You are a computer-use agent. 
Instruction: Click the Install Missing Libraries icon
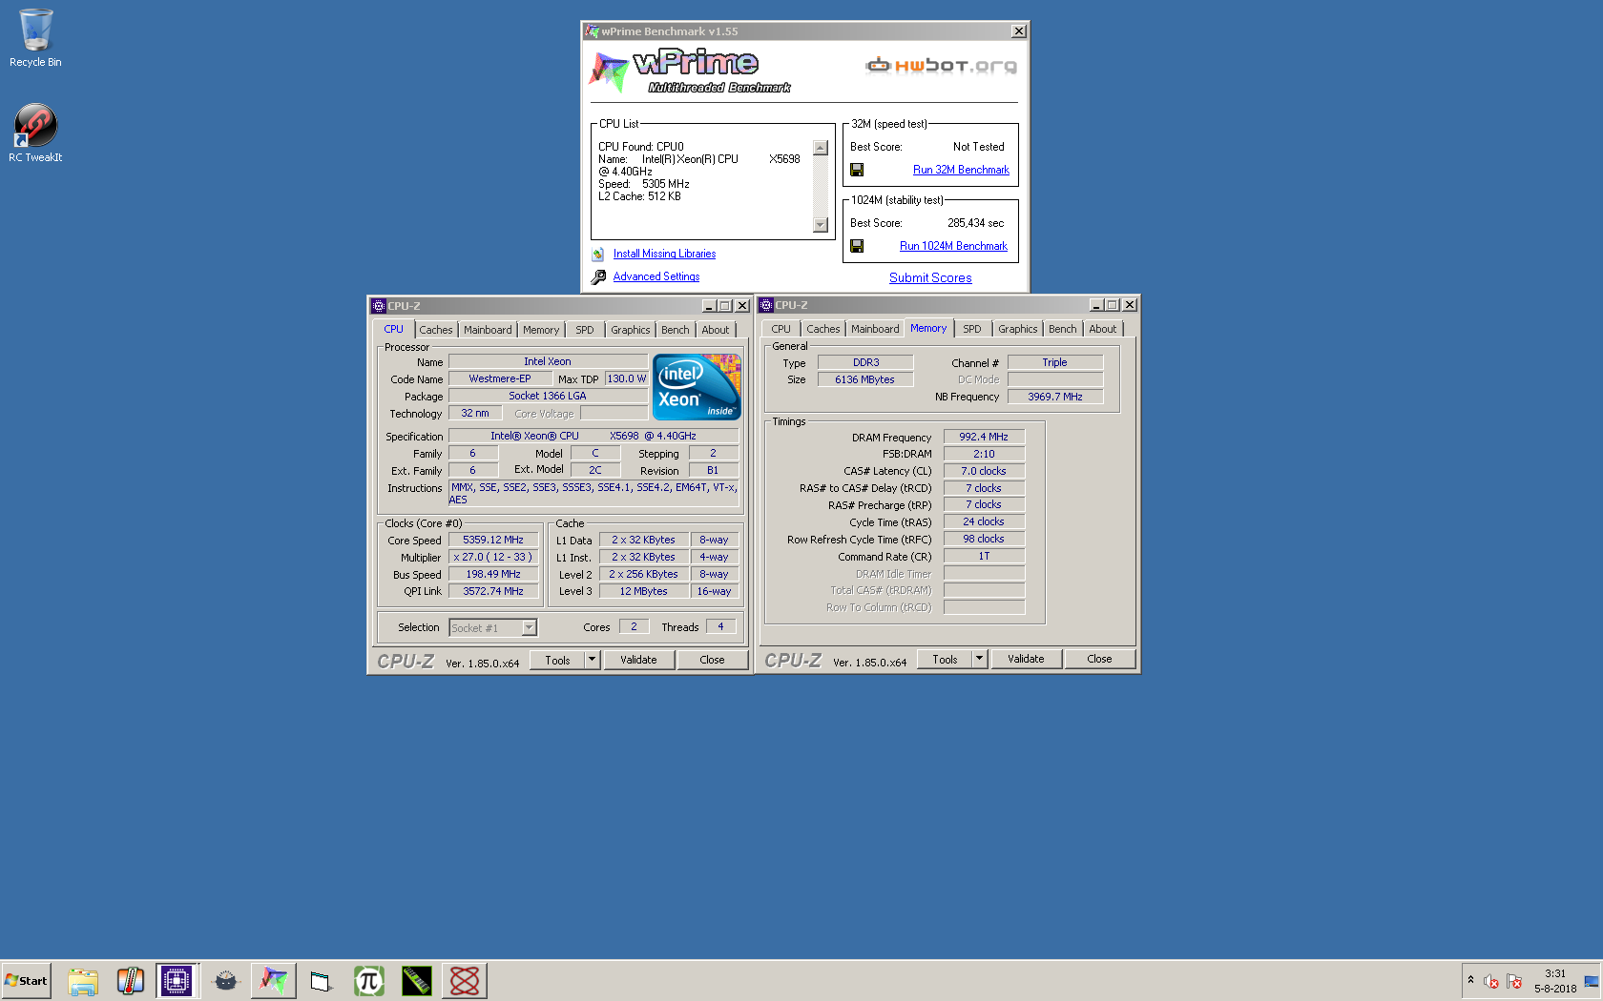[597, 254]
